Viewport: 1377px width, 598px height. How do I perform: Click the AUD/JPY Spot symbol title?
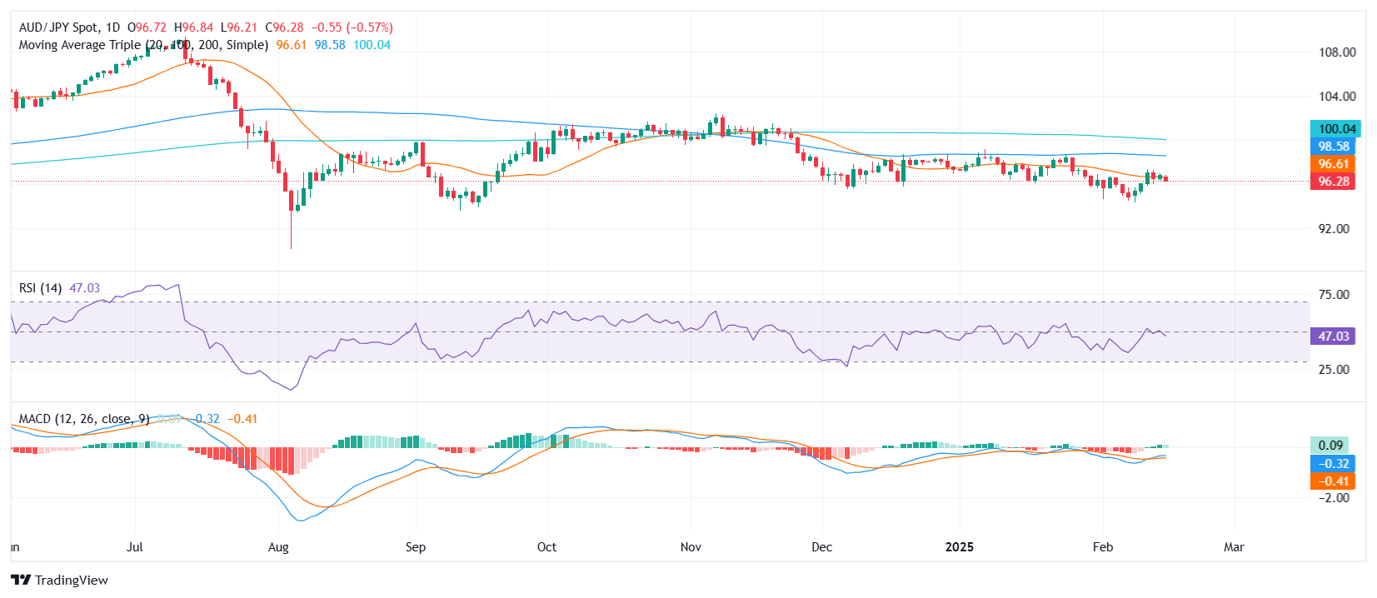point(69,27)
